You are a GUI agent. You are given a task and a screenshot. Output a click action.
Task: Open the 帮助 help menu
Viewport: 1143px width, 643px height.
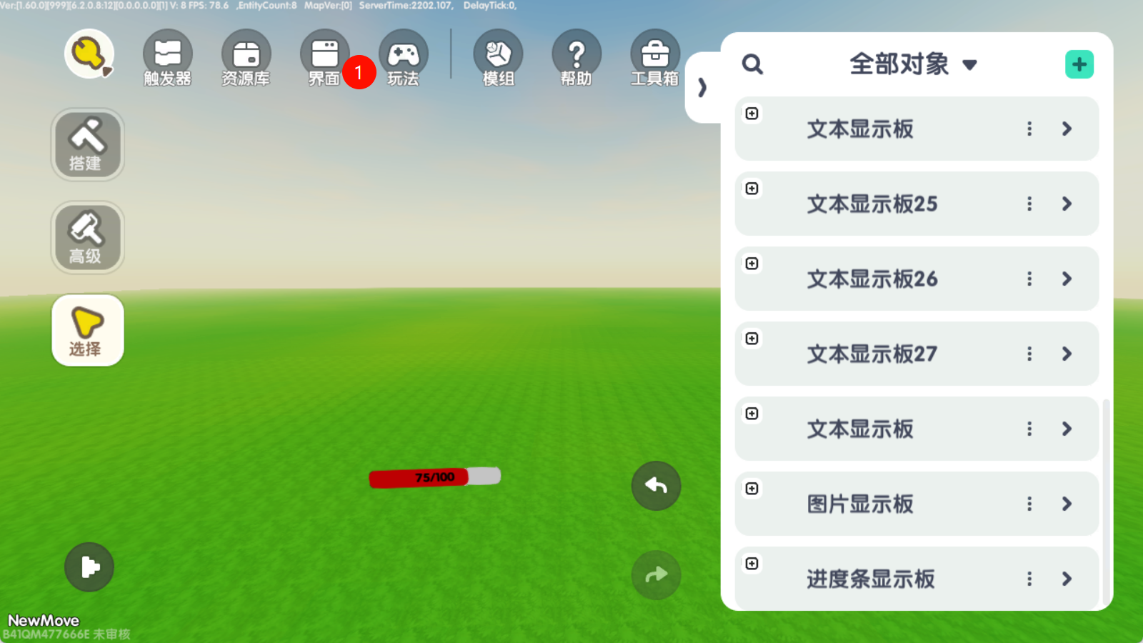coord(577,59)
